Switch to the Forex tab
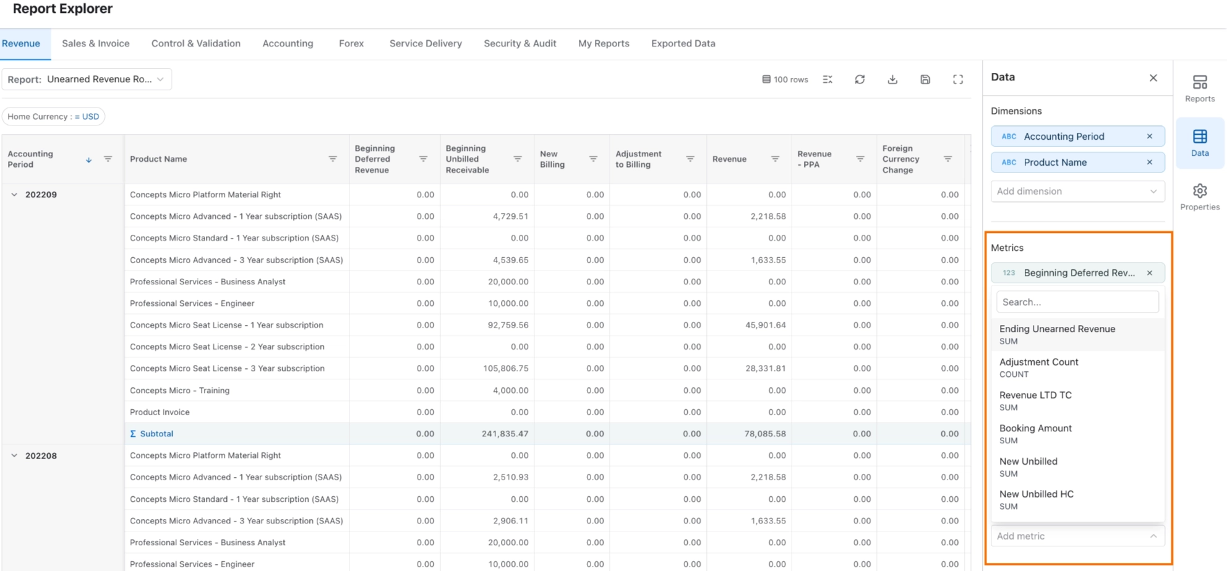Image resolution: width=1227 pixels, height=571 pixels. [351, 43]
